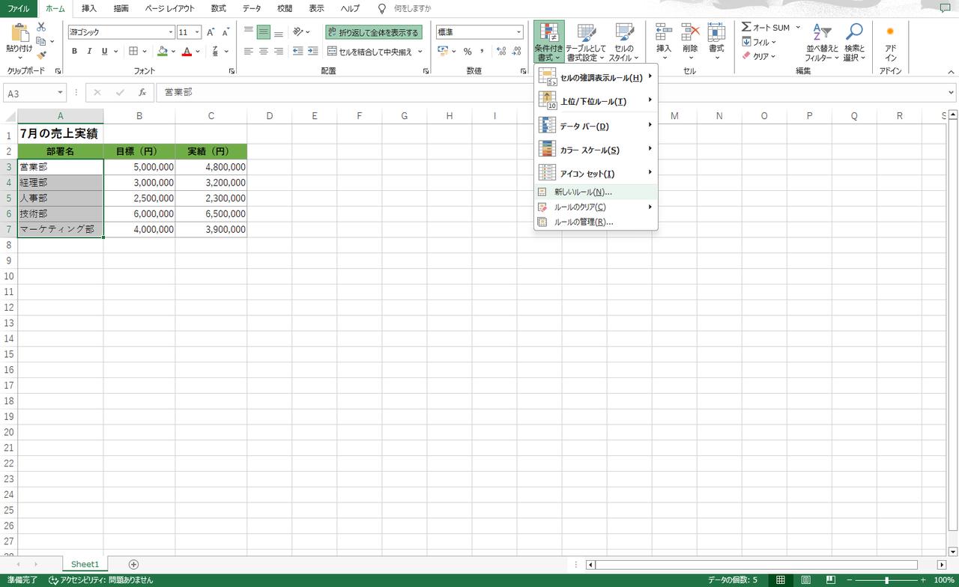The image size is (959, 587).
Task: Open the font size 11 dropdown
Action: tap(198, 32)
